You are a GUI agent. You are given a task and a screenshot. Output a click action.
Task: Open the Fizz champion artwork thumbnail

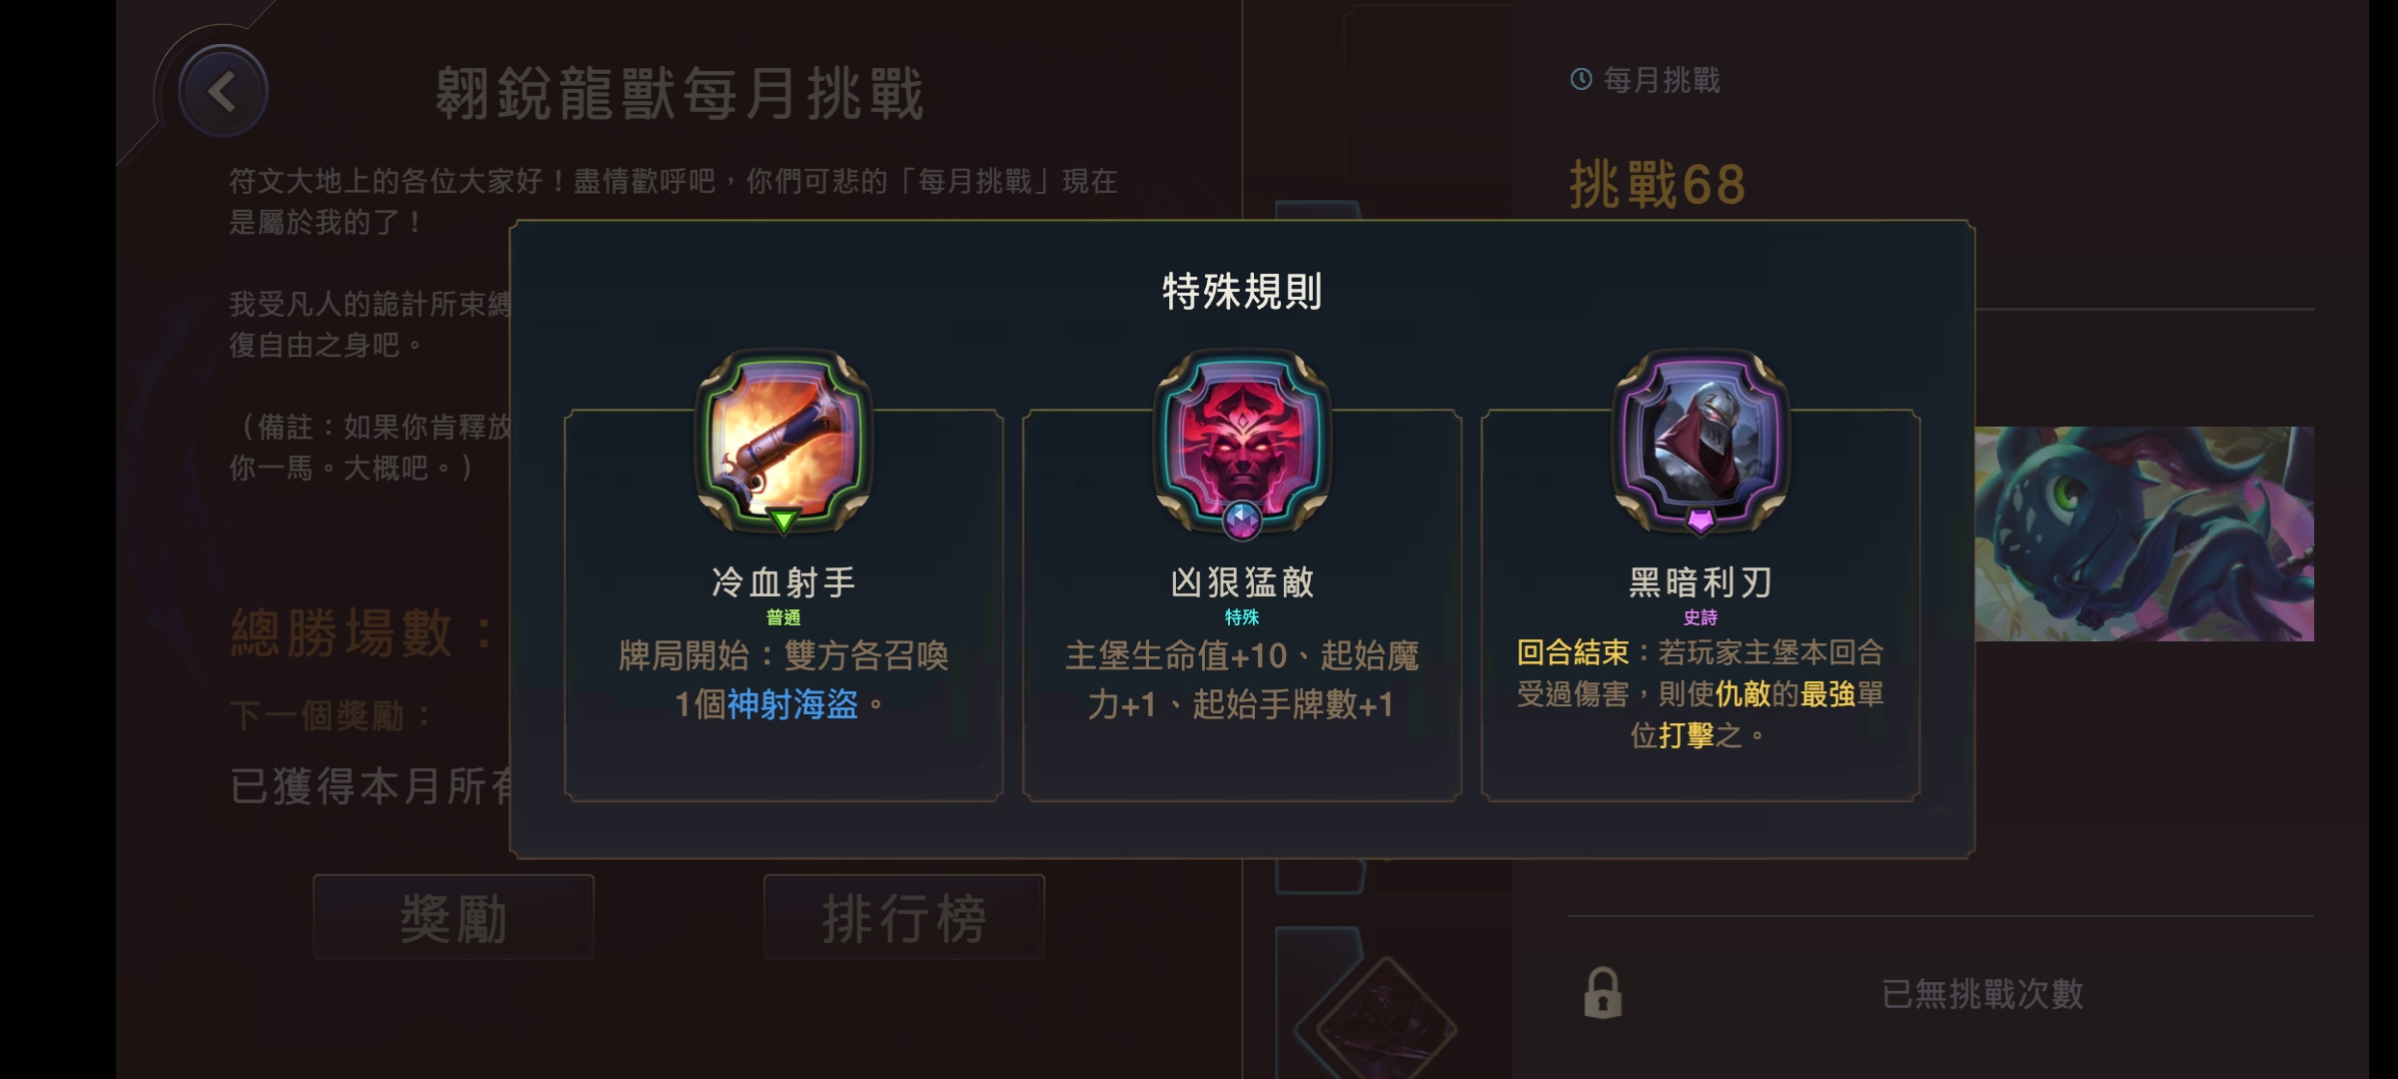click(x=2144, y=534)
